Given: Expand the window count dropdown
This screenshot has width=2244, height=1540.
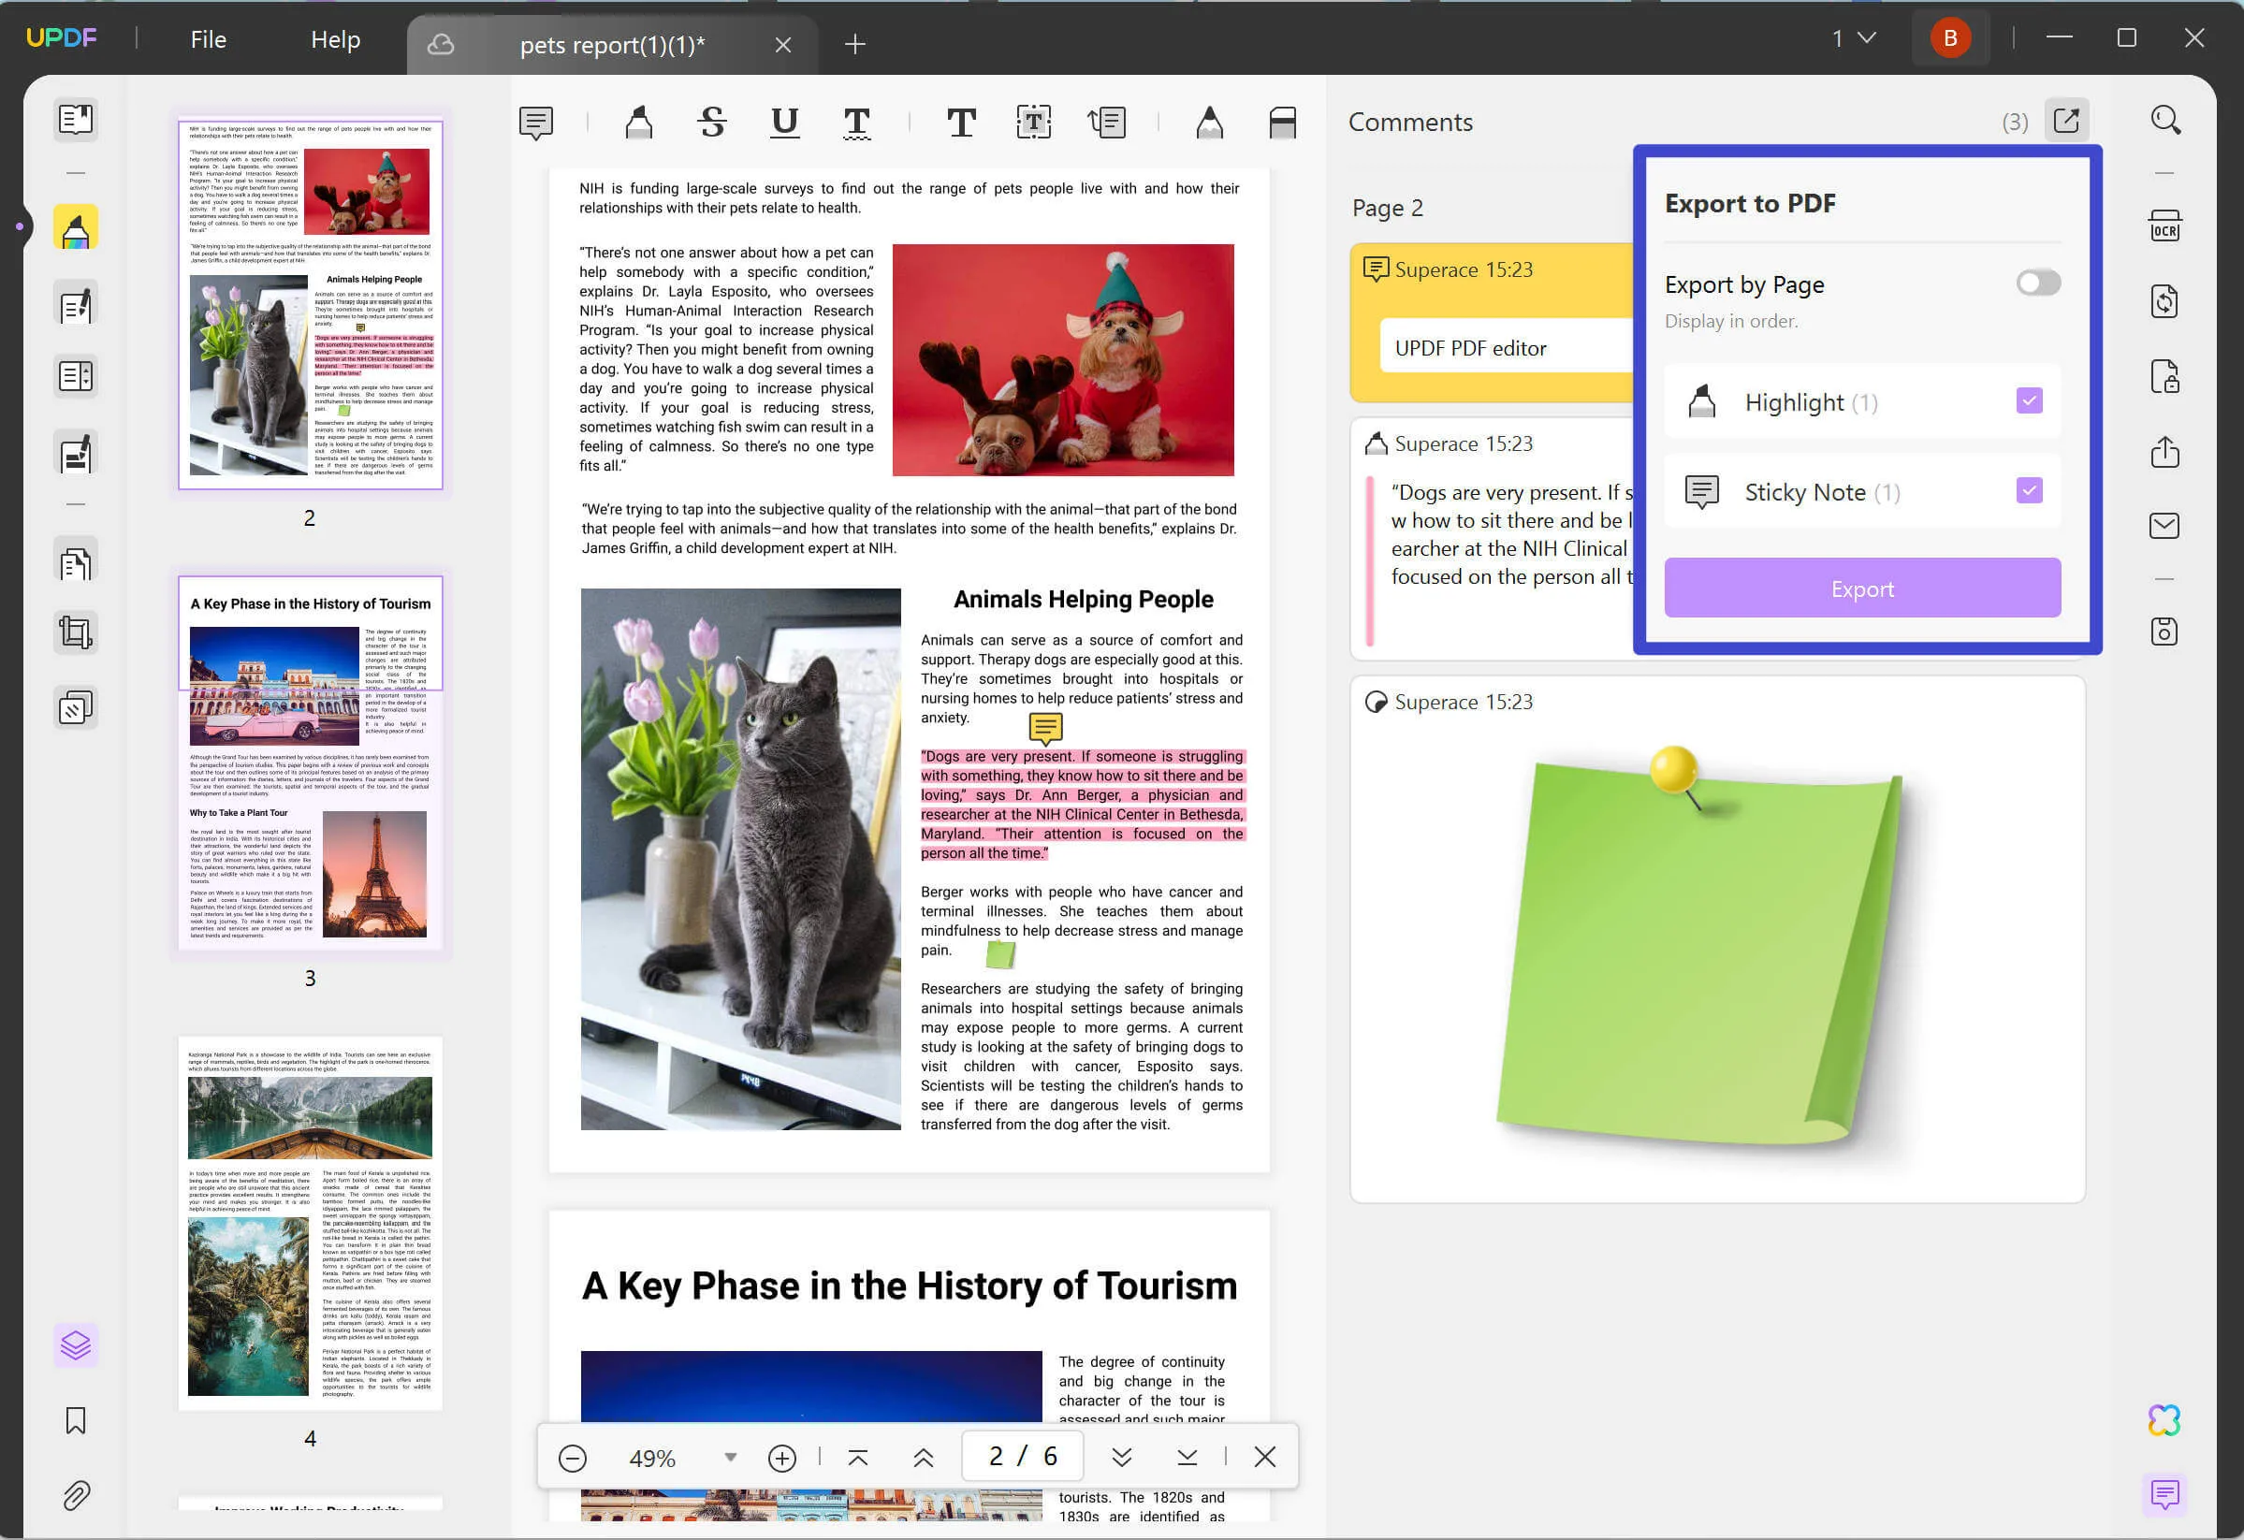Looking at the screenshot, I should (1854, 38).
